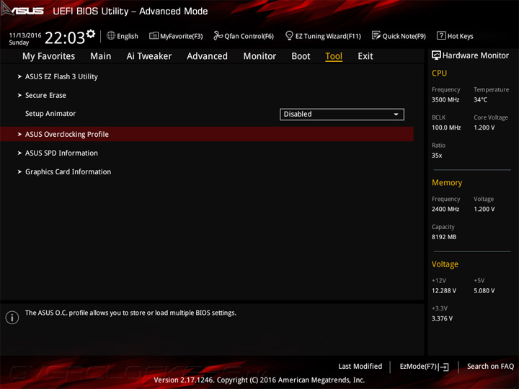Image resolution: width=519 pixels, height=389 pixels.
Task: Switch to the My Favorites tab
Action: [49, 56]
